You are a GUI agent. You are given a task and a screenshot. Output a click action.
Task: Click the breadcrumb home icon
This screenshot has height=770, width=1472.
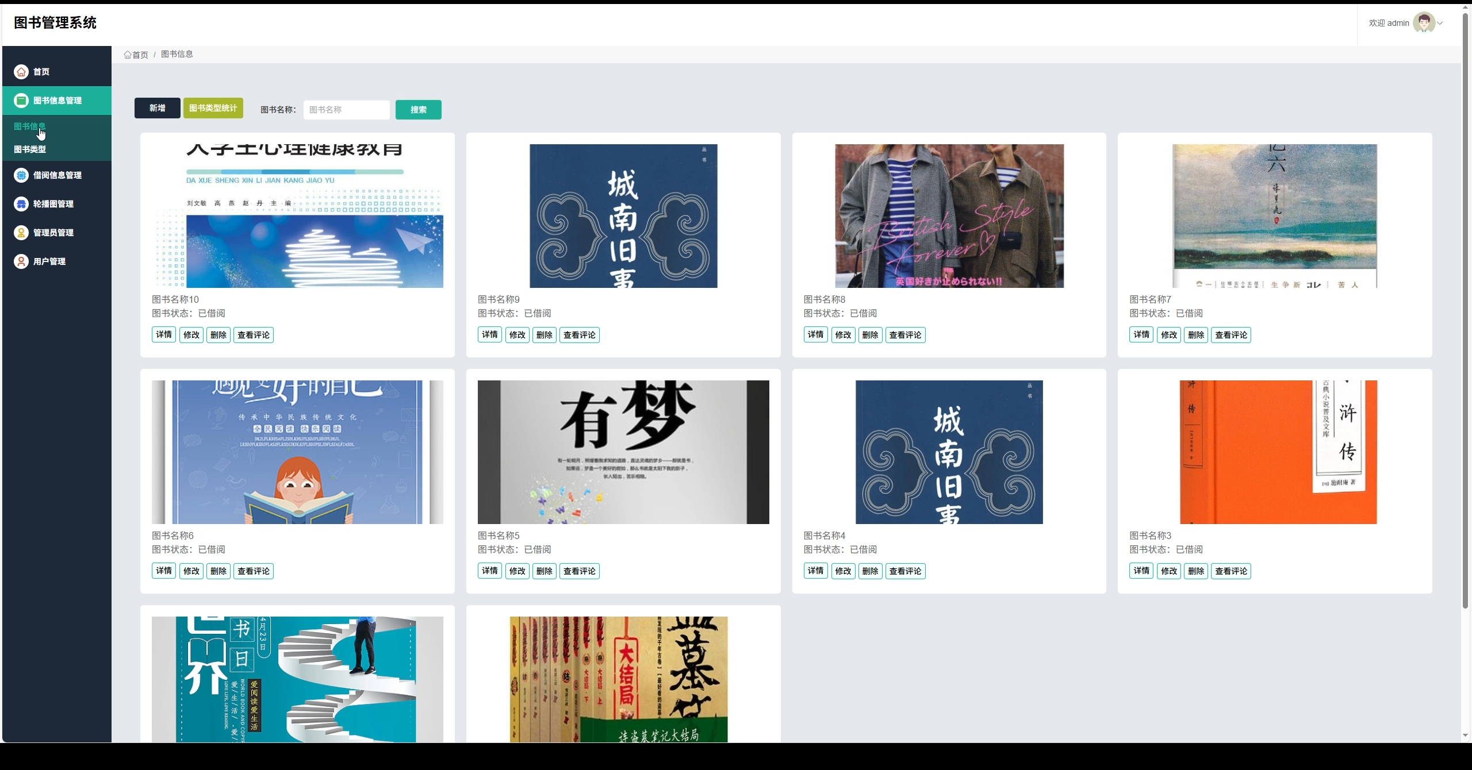tap(128, 55)
